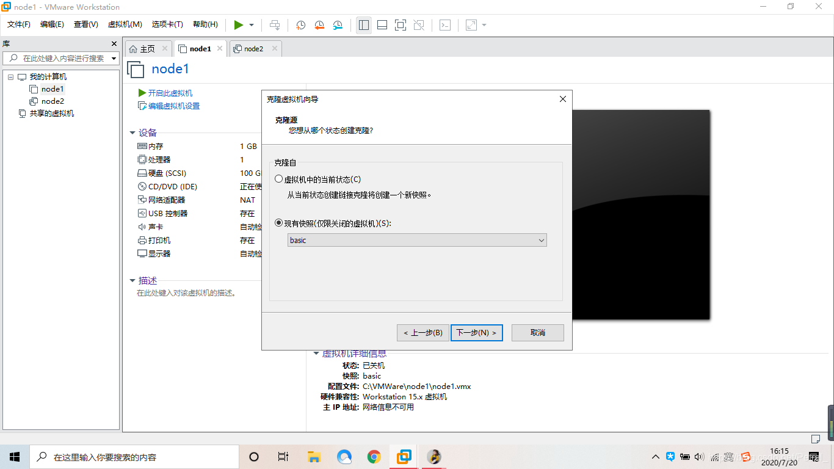The width and height of the screenshot is (834, 469).
Task: Click the send Ctrl+Alt+Del toolbar icon
Action: pos(275,25)
